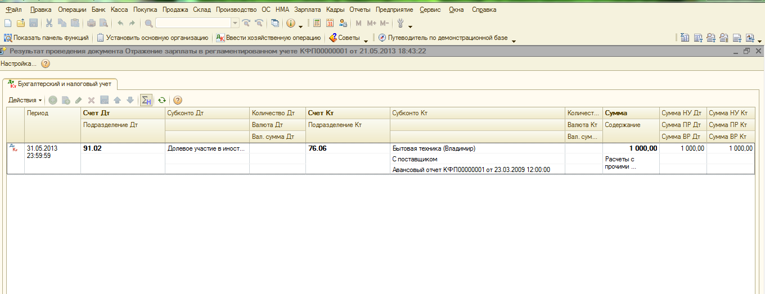Open the Зарплата menu

[x=307, y=10]
